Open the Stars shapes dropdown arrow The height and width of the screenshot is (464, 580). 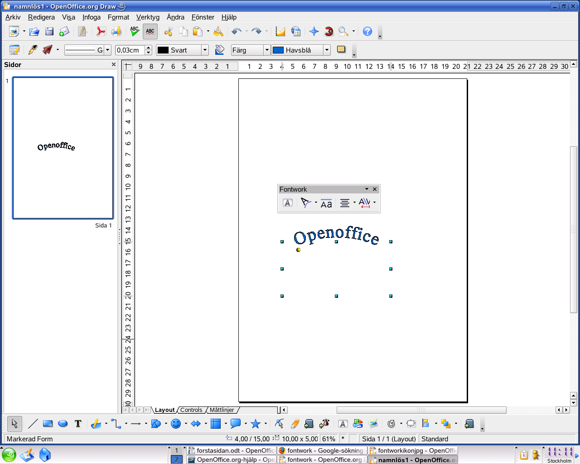pyautogui.click(x=266, y=424)
